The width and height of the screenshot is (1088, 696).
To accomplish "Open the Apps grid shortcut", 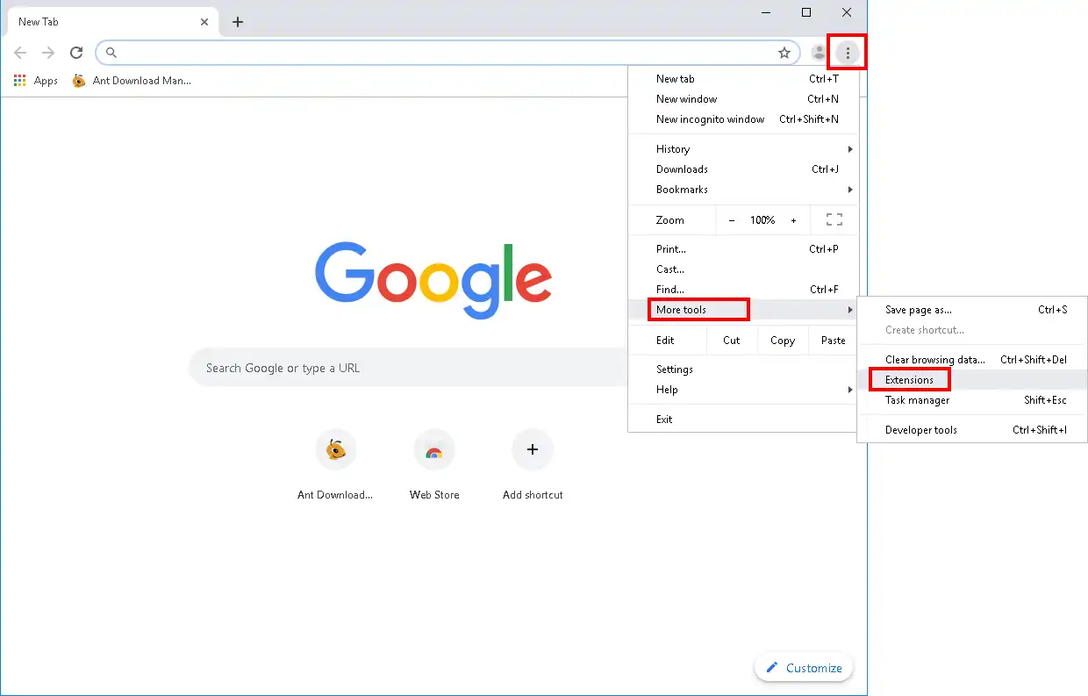I will [36, 81].
